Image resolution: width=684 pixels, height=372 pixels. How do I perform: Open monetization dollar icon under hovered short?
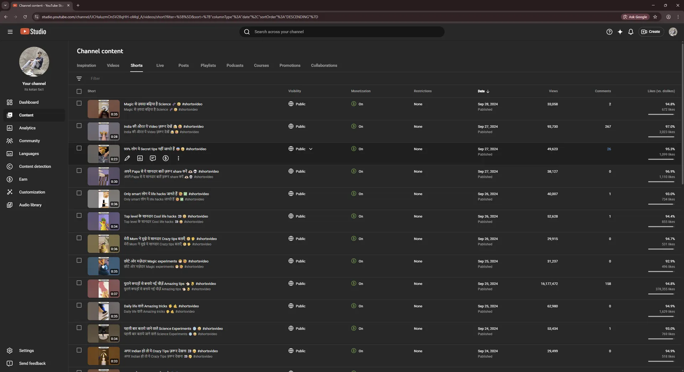tap(166, 158)
